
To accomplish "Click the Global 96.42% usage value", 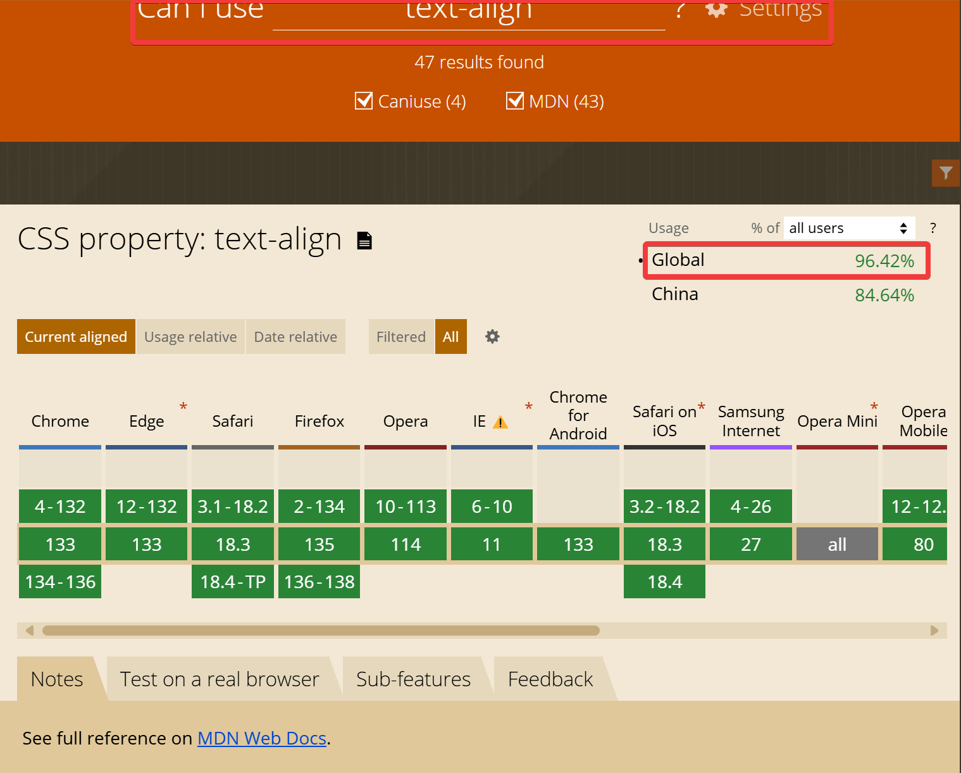I will coord(884,261).
